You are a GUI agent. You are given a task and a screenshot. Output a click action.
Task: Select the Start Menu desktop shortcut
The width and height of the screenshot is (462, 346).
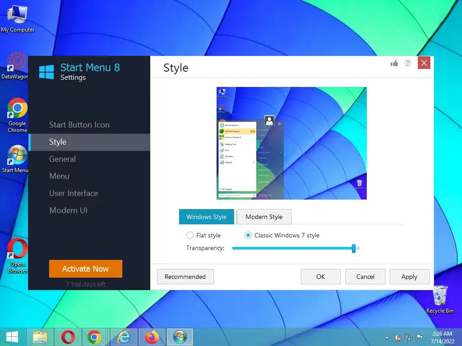point(15,159)
